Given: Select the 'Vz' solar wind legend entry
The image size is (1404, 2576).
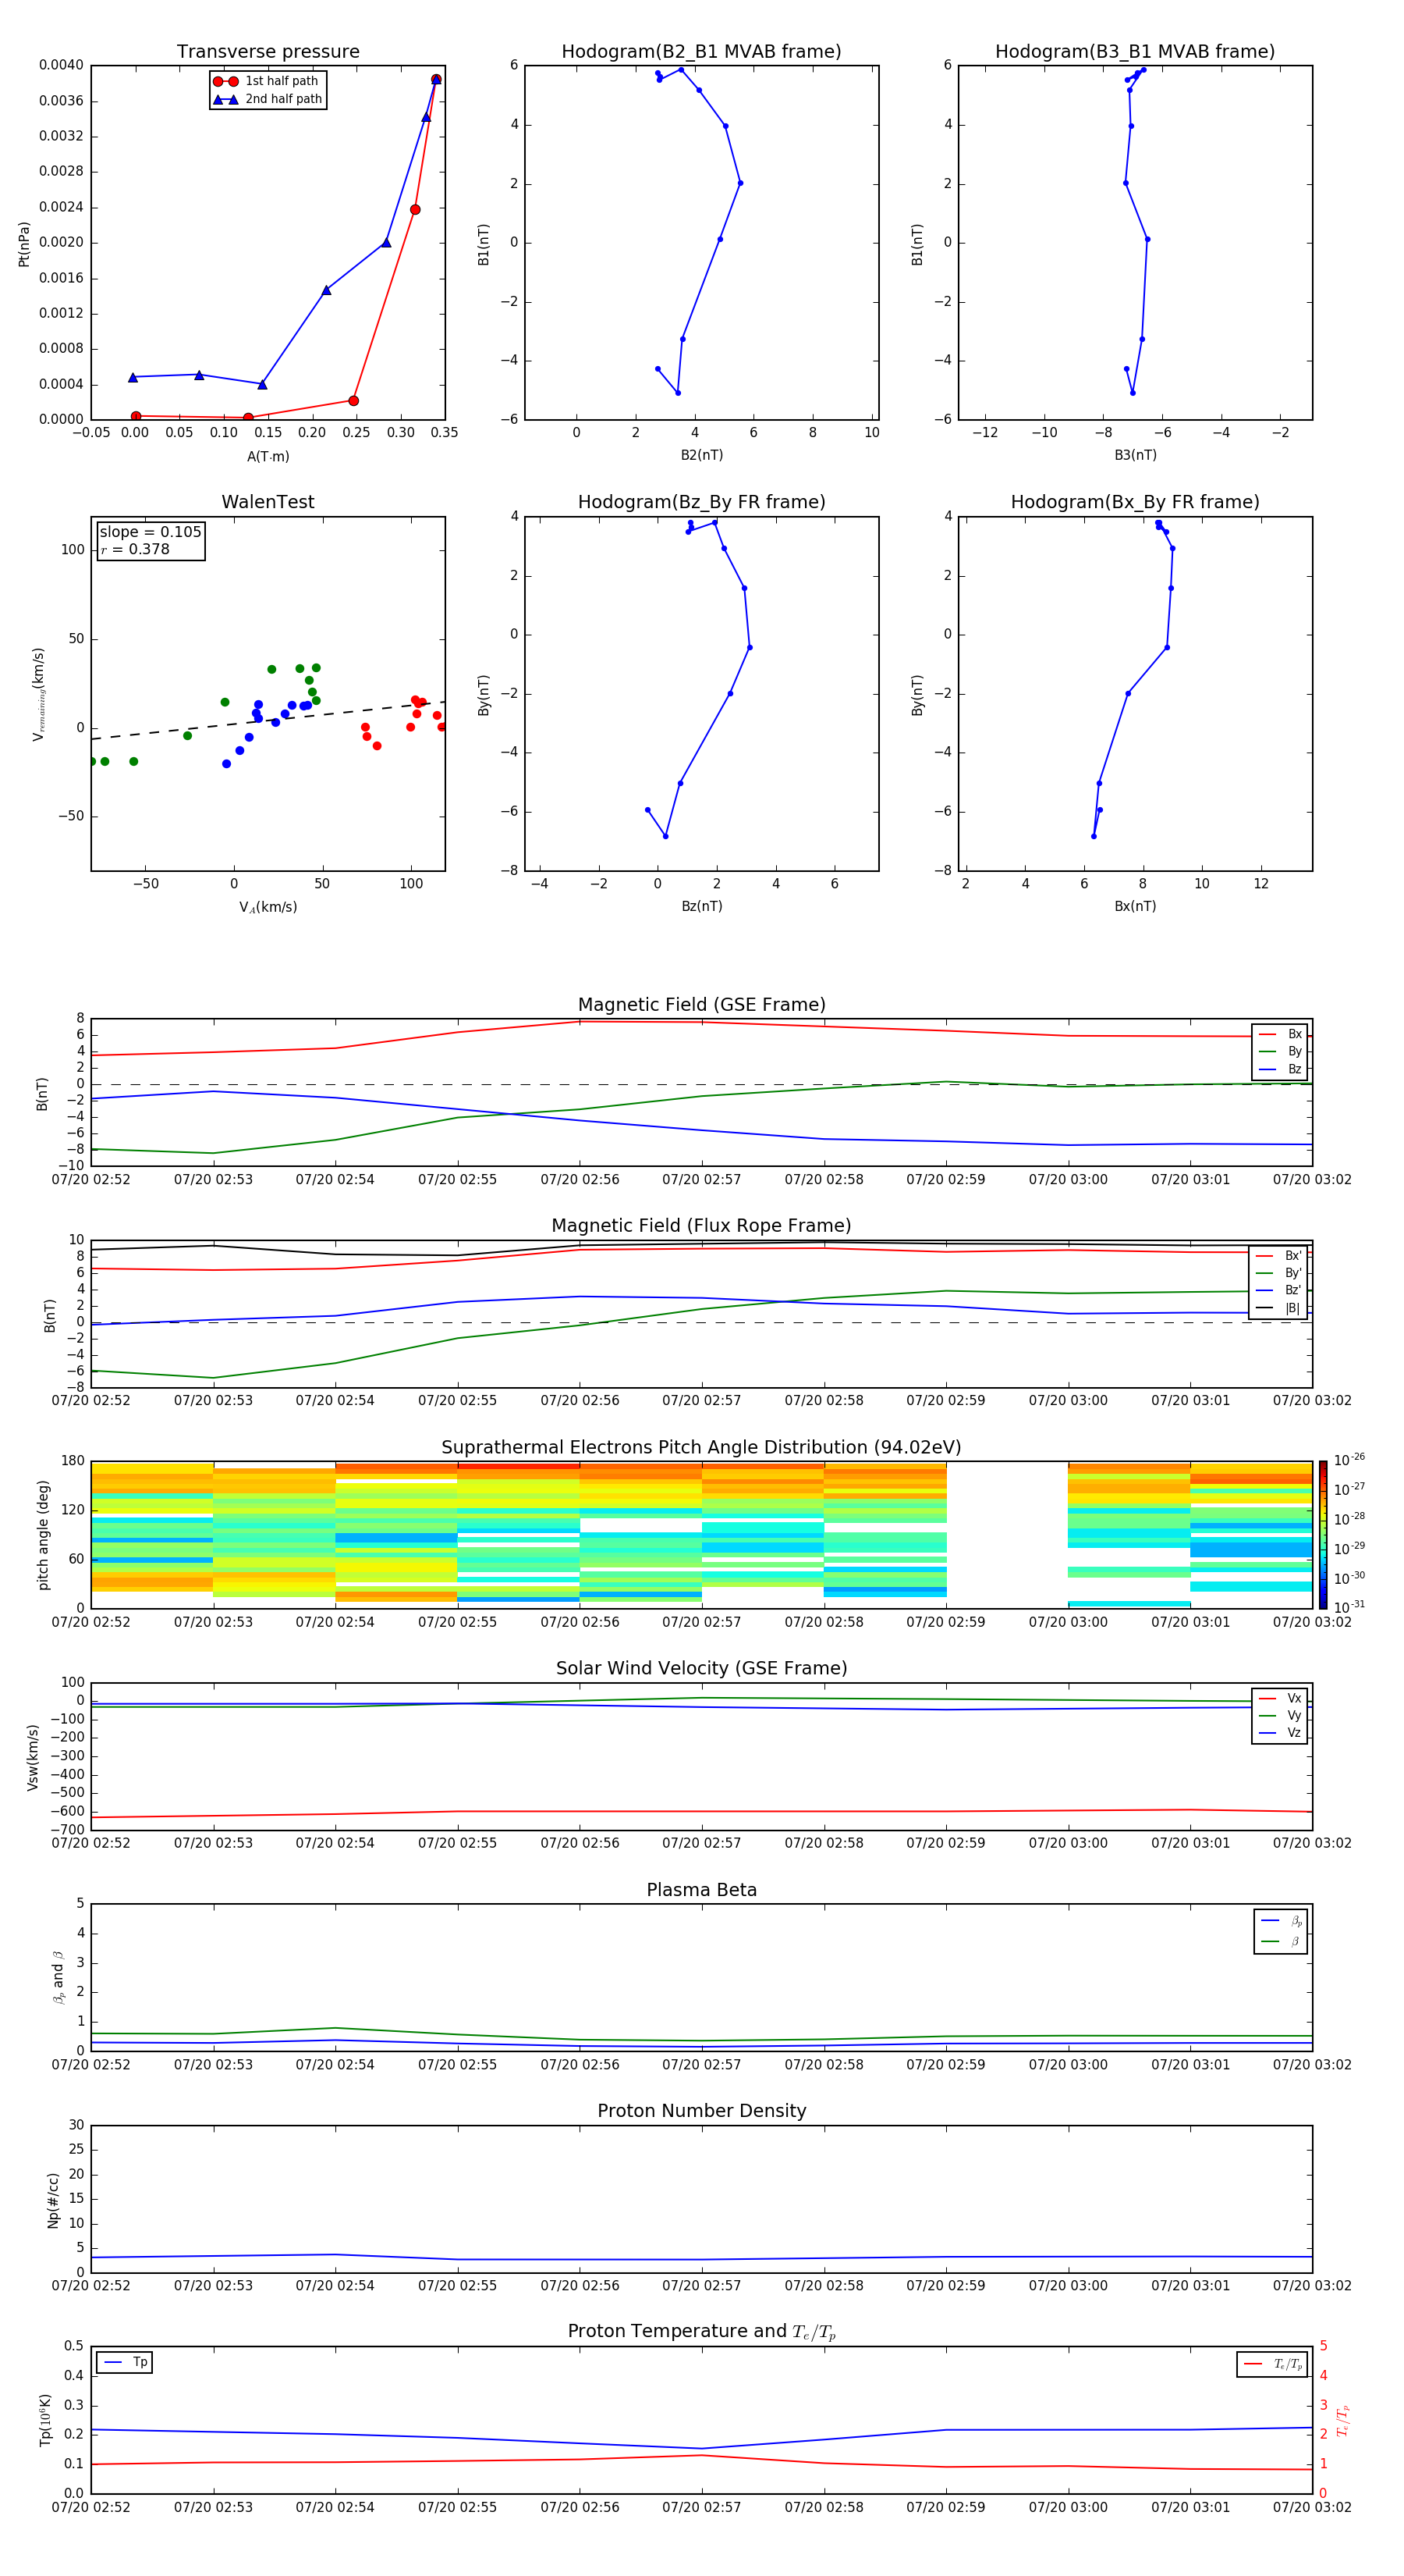Looking at the screenshot, I should (1280, 1733).
